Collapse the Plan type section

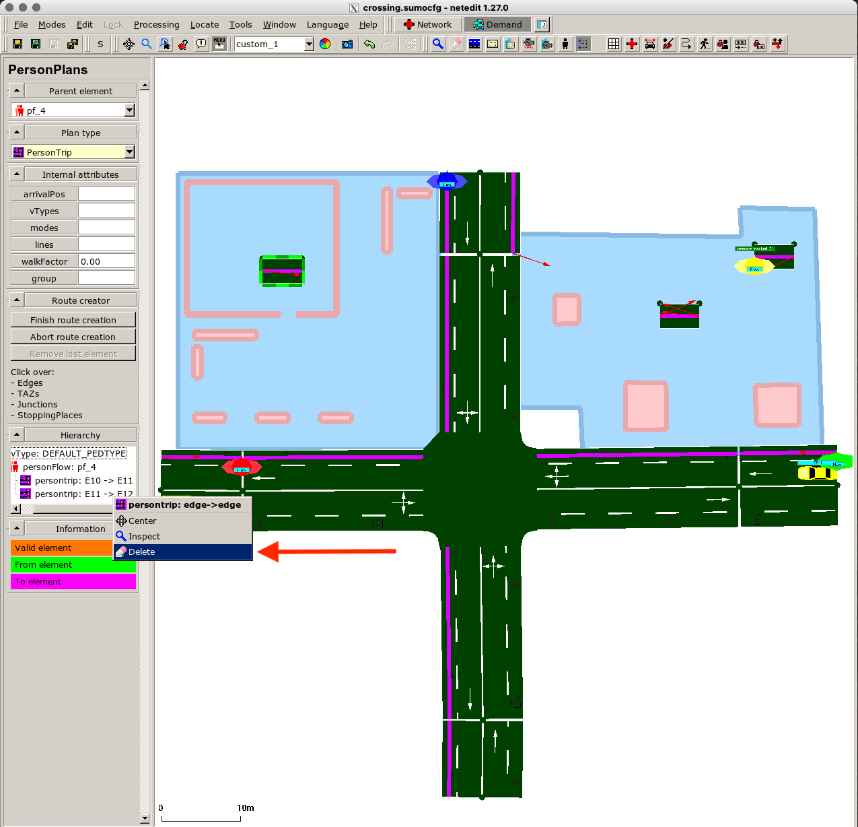tap(17, 132)
